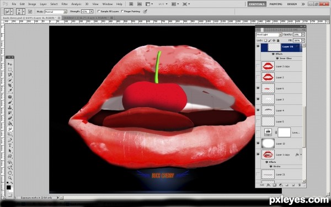Open the Strength slider dropdown arrow
This screenshot has height=207, width=331.
91,12
